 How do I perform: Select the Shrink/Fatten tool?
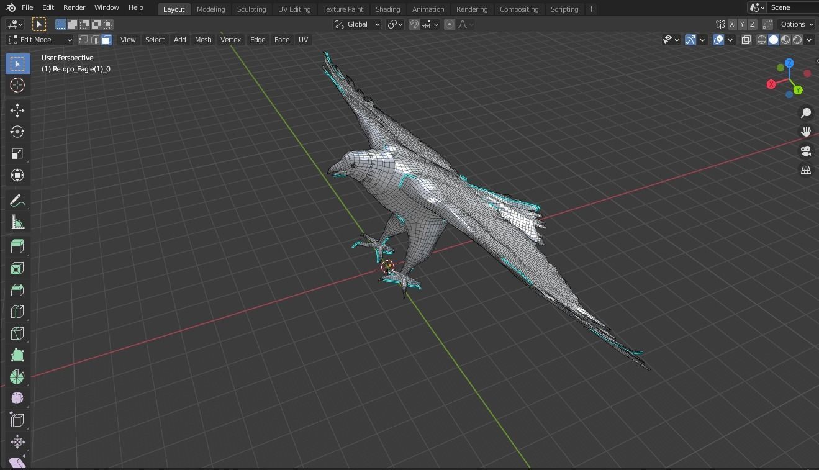point(17,442)
